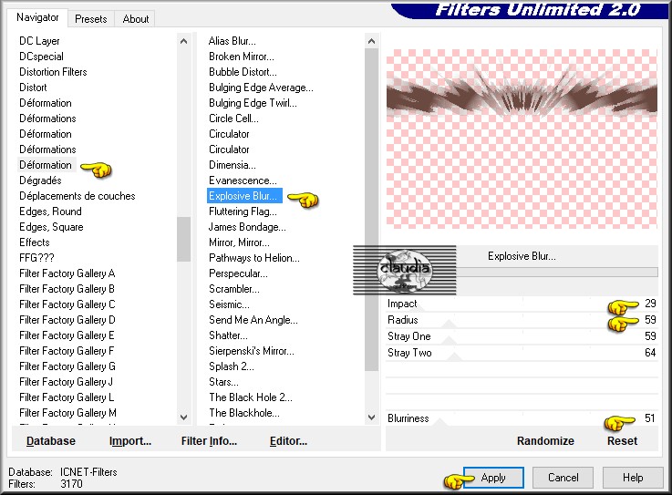Choose Bulging Edge Twirl... filter
Screen dimensions: 672x495
point(253,103)
